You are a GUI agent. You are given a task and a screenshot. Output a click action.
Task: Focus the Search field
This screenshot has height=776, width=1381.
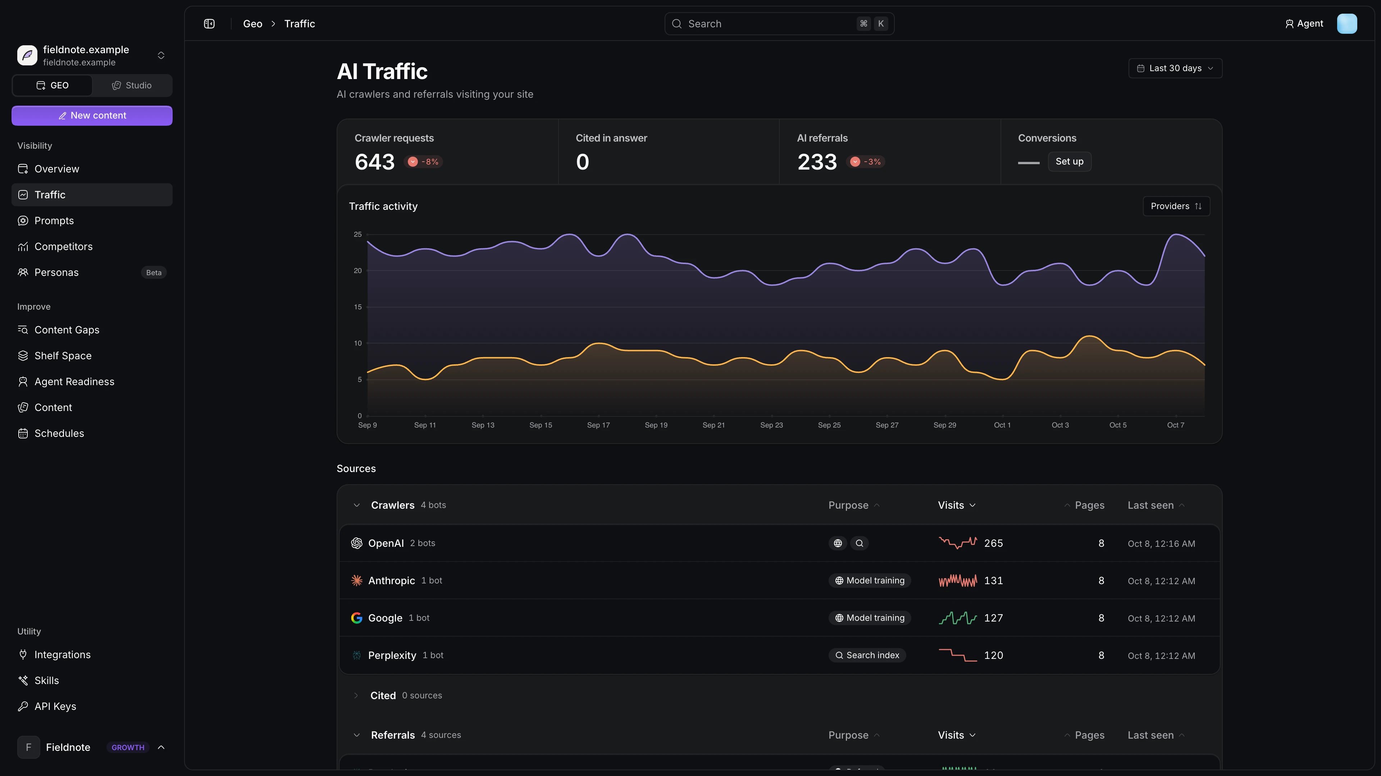(779, 24)
